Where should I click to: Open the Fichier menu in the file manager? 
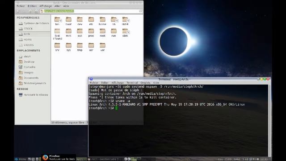point(21,6)
